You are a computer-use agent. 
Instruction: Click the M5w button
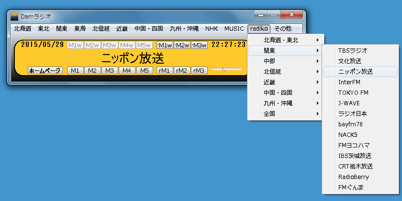click(145, 45)
